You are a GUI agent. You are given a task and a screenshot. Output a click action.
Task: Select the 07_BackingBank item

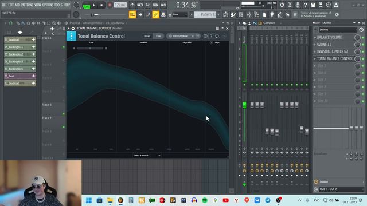[20, 69]
